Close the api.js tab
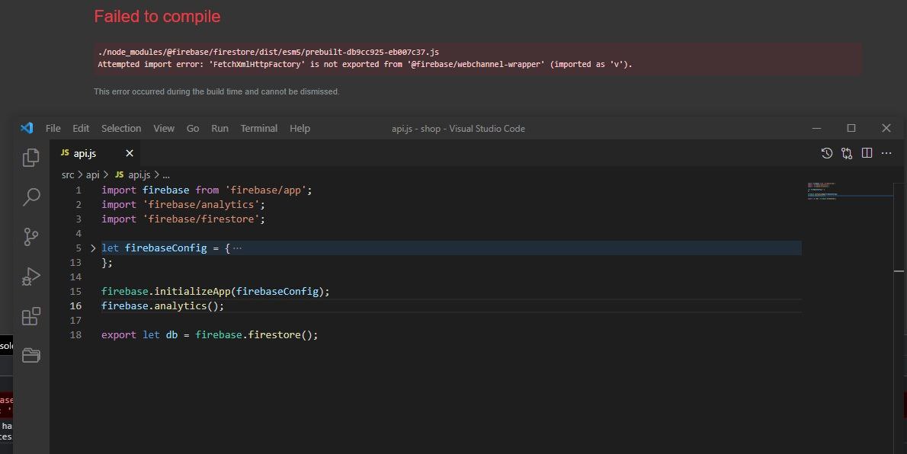The height and width of the screenshot is (454, 907). (130, 153)
